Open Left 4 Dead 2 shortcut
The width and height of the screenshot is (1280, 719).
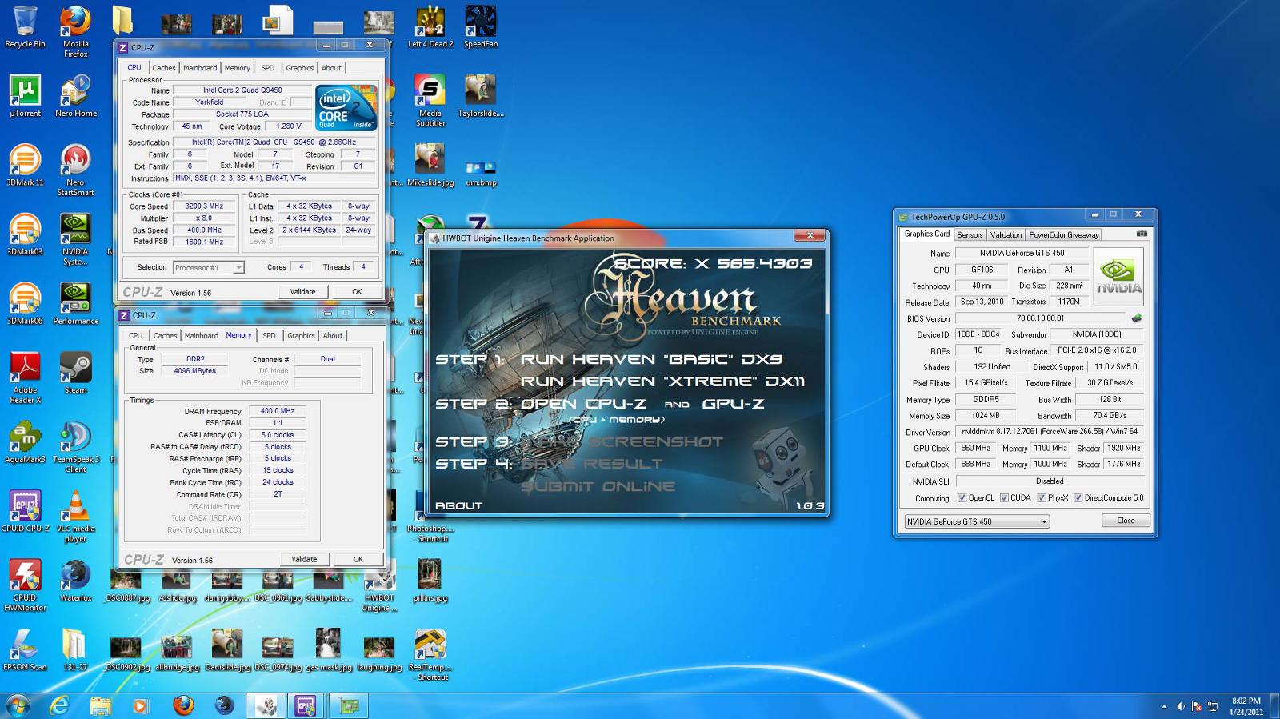[x=430, y=26]
